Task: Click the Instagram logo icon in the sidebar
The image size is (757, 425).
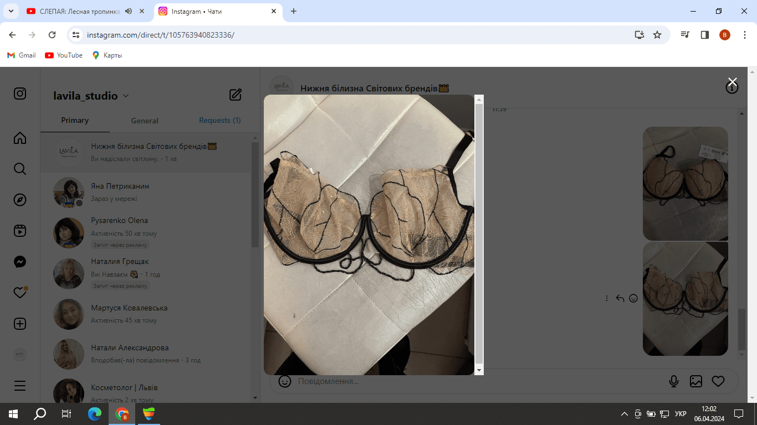Action: point(20,94)
